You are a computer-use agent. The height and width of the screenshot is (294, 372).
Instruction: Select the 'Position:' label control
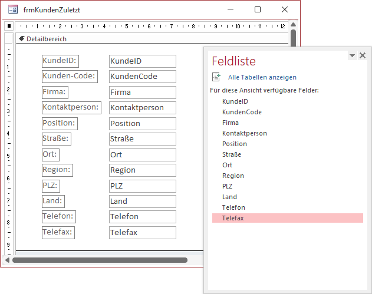(x=60, y=124)
